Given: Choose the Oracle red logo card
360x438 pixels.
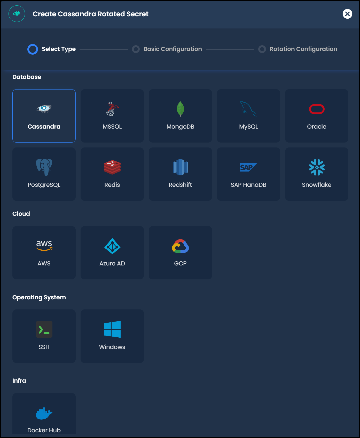Looking at the screenshot, I should [317, 116].
